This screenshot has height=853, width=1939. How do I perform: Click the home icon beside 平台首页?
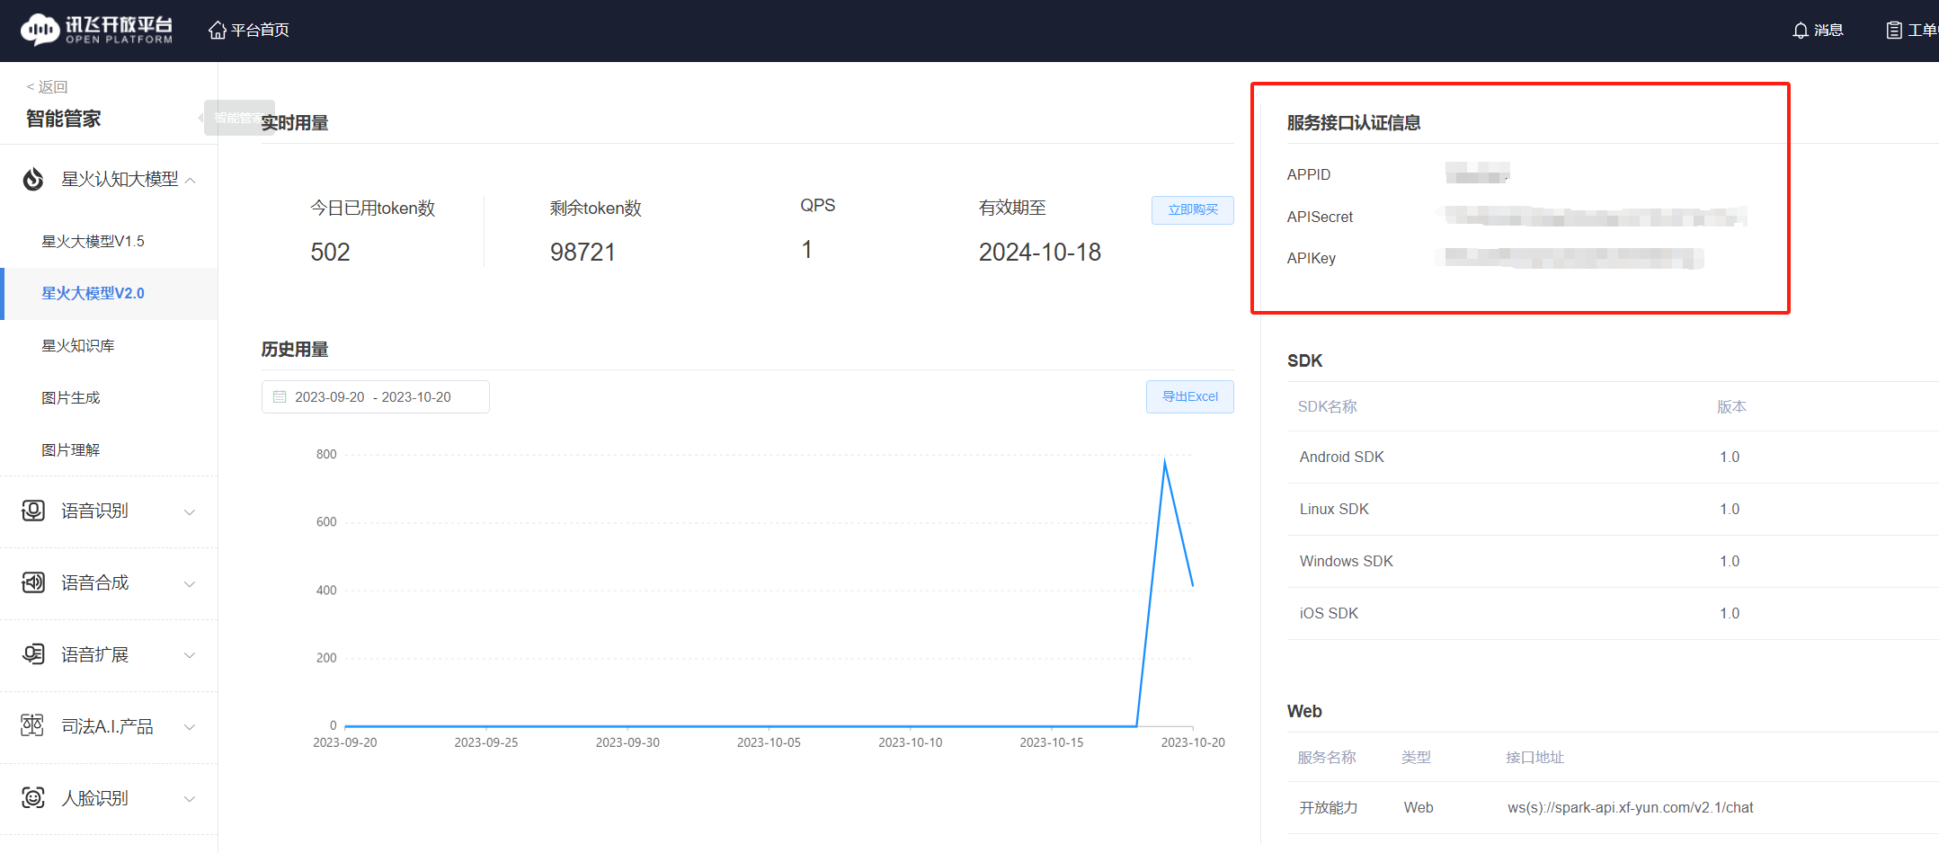(x=217, y=31)
